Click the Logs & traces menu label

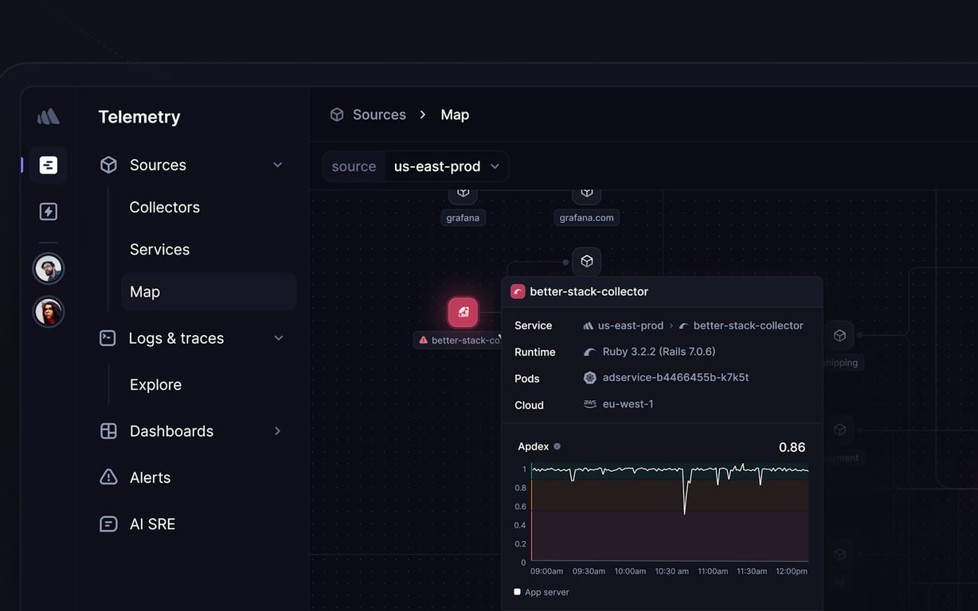click(x=177, y=338)
